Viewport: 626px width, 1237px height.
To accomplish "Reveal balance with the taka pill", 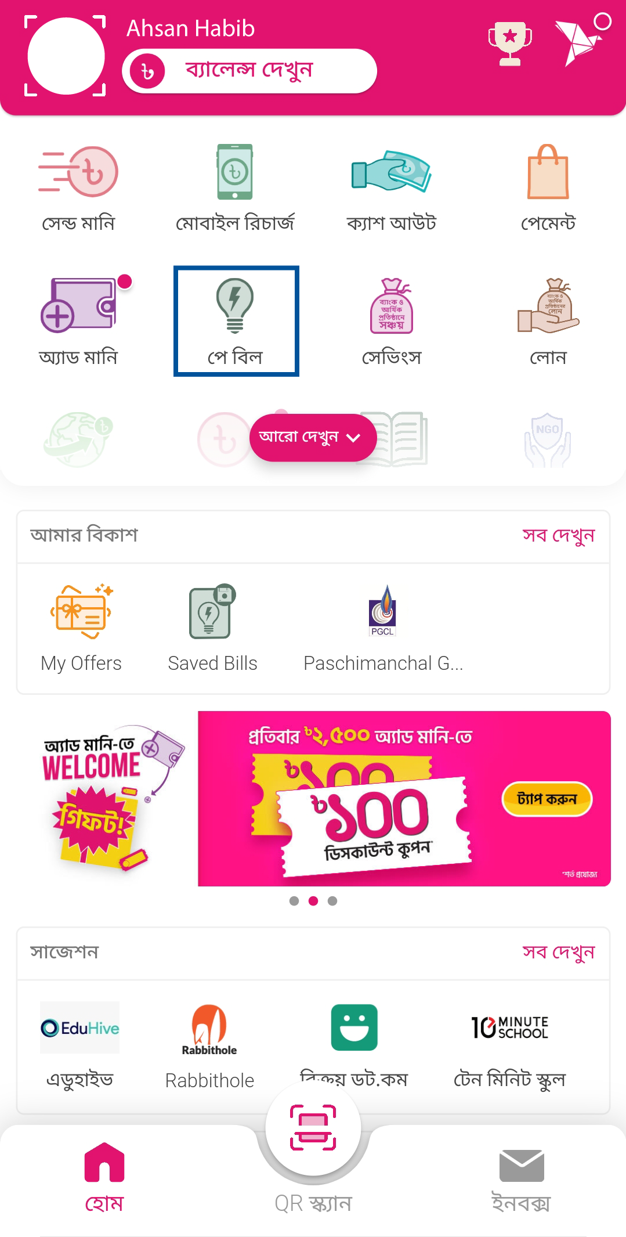I will coord(249,71).
